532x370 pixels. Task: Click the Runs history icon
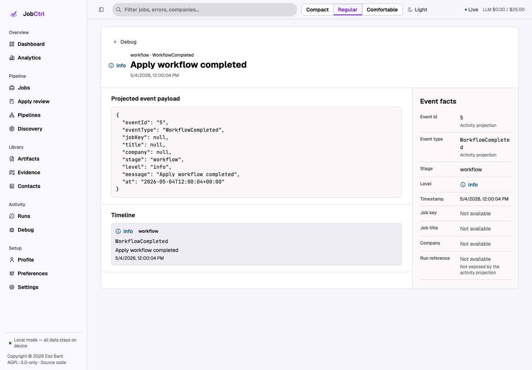pyautogui.click(x=12, y=216)
